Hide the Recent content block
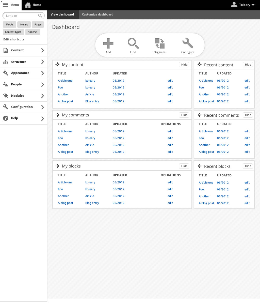Viewport: 260px width, 305px height. click(248, 65)
